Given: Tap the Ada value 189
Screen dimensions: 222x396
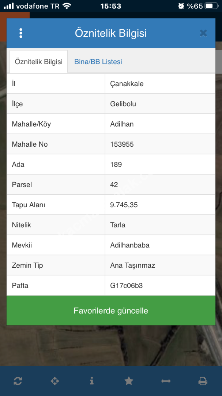Looking at the screenshot, I should coord(116,165).
